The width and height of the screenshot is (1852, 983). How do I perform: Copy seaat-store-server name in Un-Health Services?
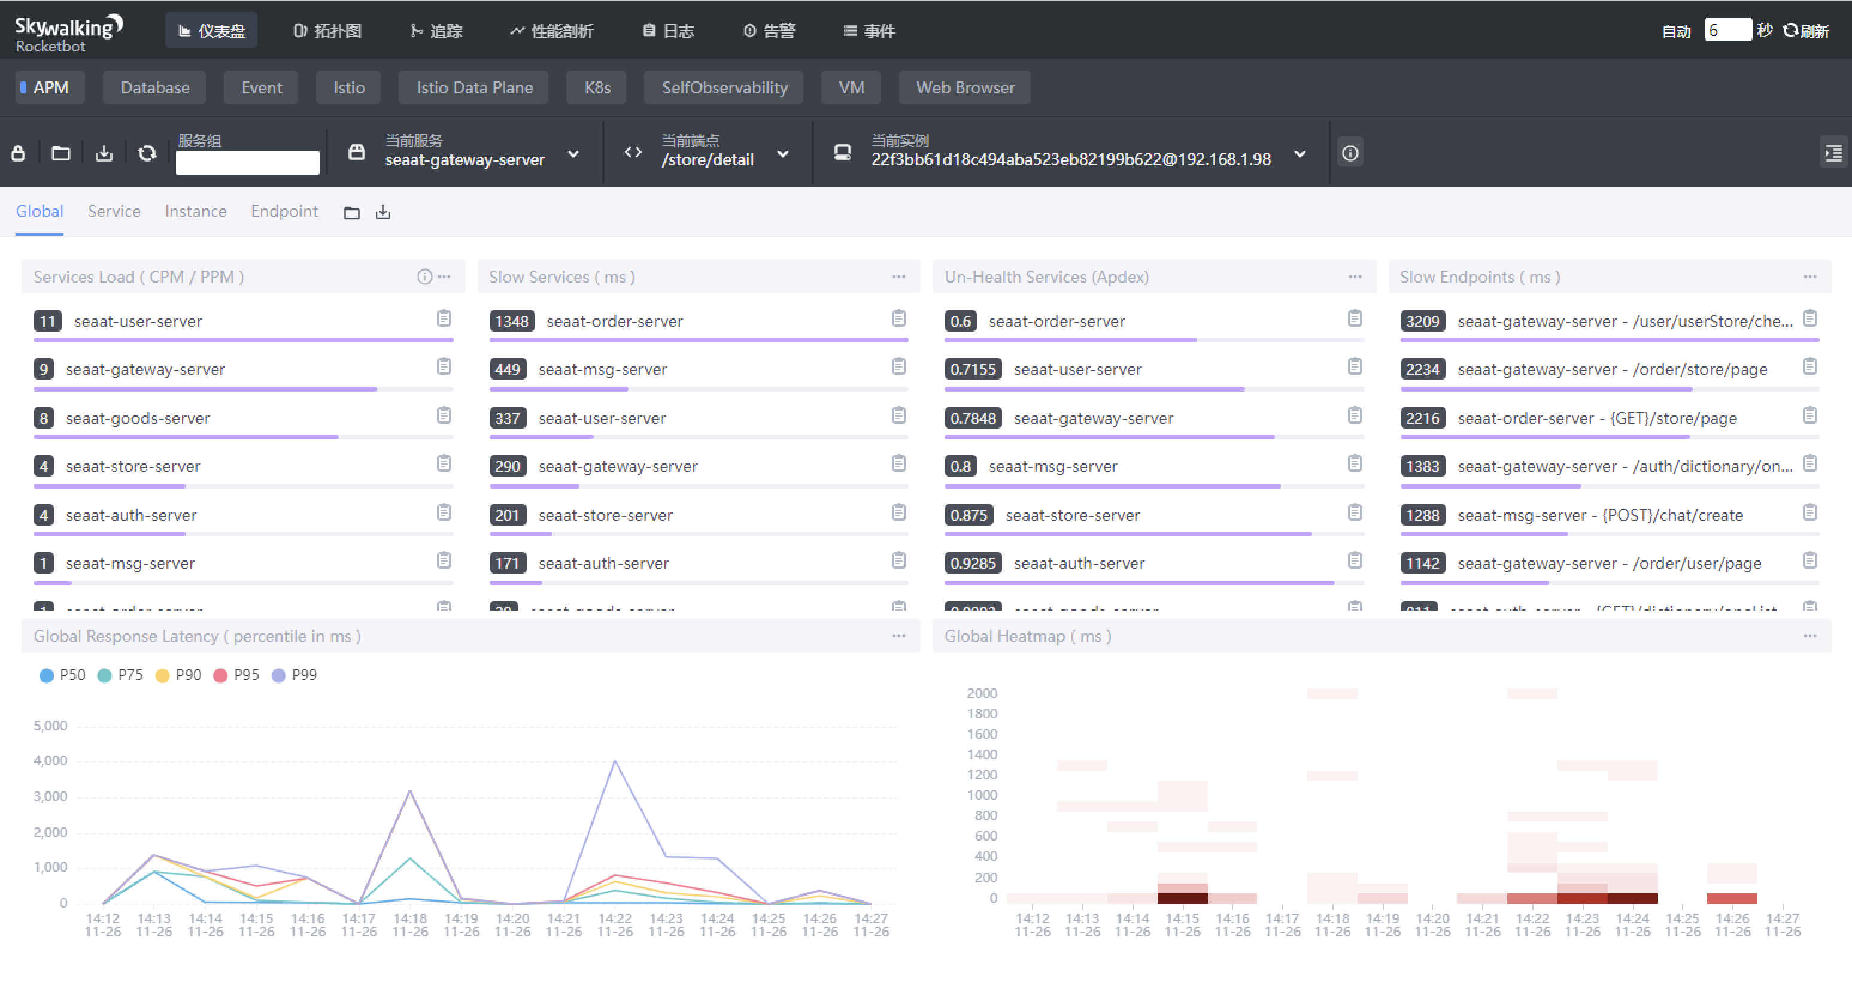[1355, 512]
